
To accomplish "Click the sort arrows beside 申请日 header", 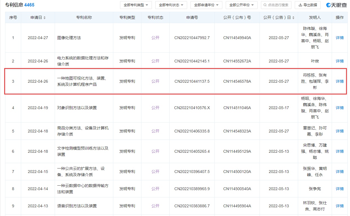I will [x=45, y=18].
